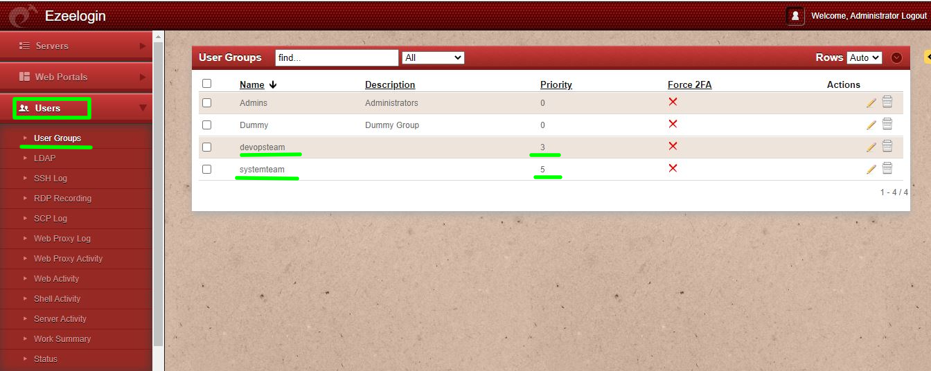Click priority value 3 for devopsteam
Image resolution: width=931 pixels, height=371 pixels.
tap(543, 147)
